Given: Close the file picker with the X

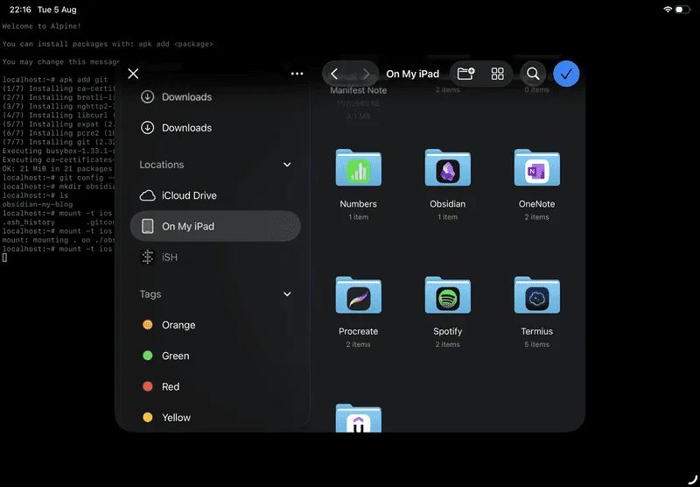Looking at the screenshot, I should [x=133, y=74].
